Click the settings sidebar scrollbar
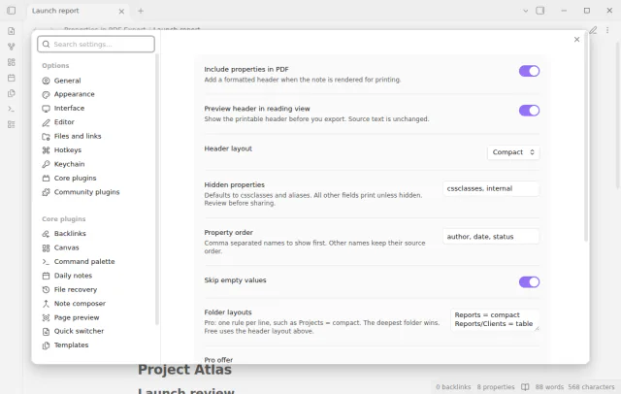621x394 pixels. pyautogui.click(x=157, y=189)
